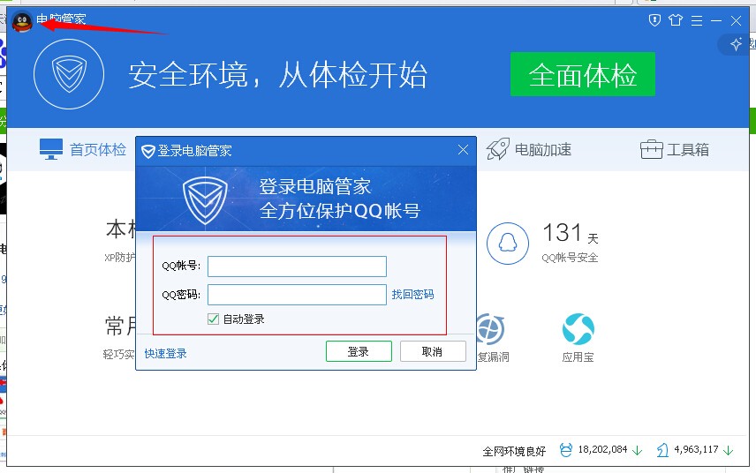This screenshot has width=756, height=473.
Task: Focus the QQ密码 input field
Action: [297, 295]
